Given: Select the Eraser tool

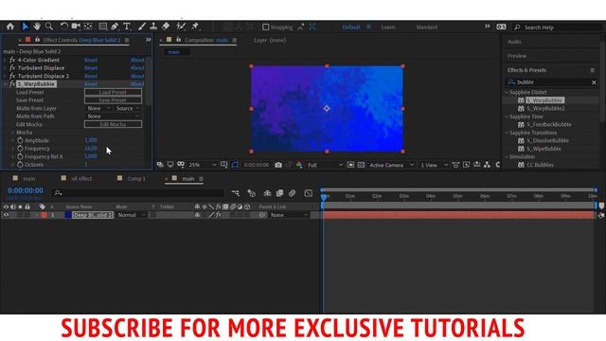Looking at the screenshot, I should pos(166,27).
